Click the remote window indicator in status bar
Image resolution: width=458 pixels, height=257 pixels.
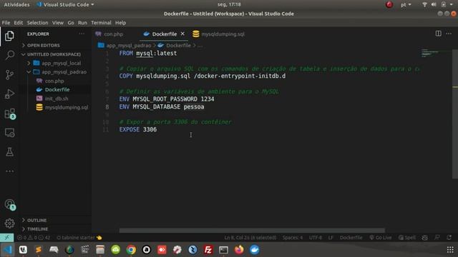(6, 238)
